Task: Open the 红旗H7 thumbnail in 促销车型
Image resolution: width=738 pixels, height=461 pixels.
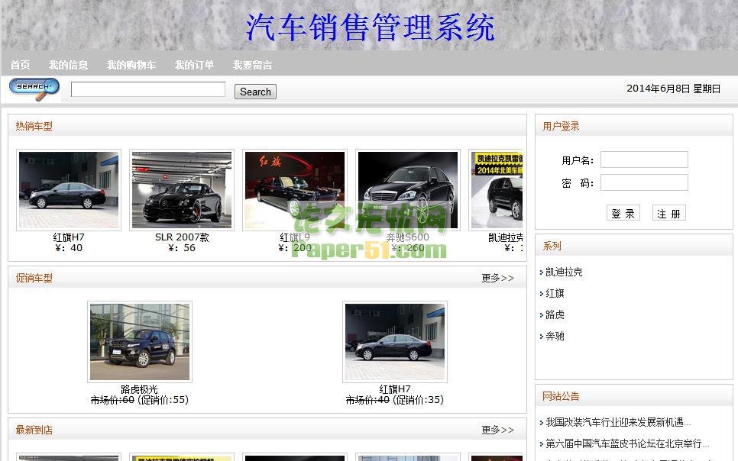Action: [395, 342]
